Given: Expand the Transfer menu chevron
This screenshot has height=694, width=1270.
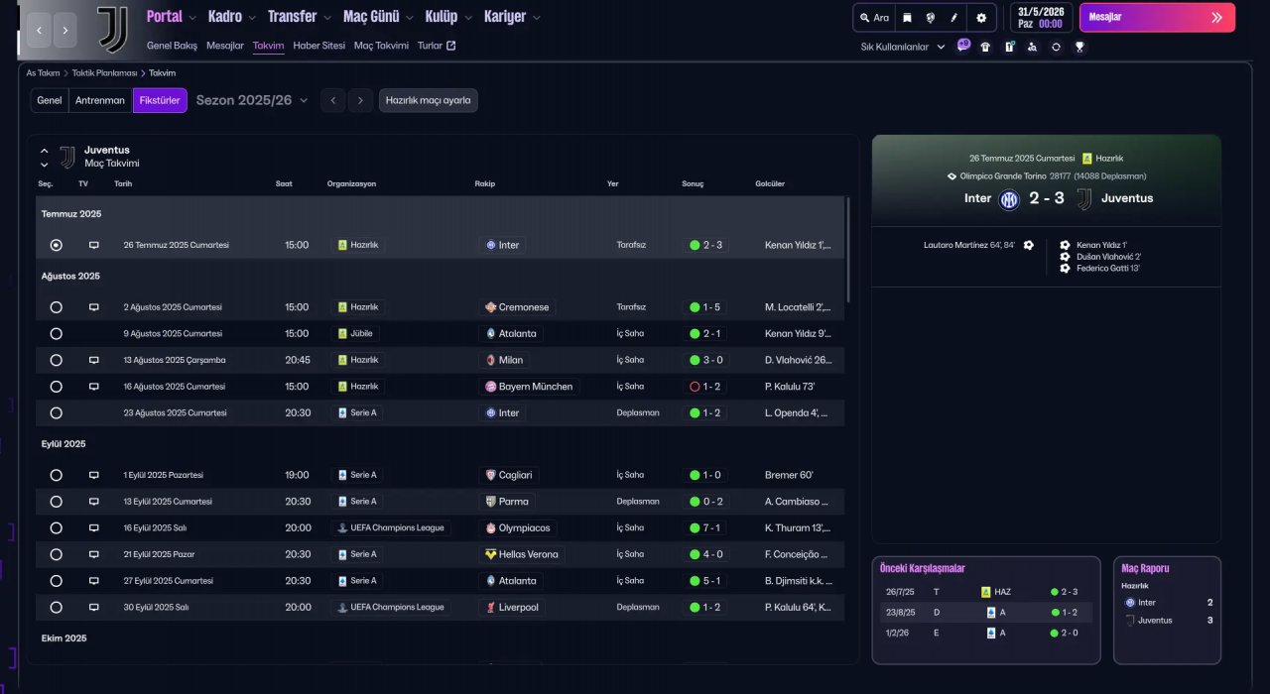Looking at the screenshot, I should point(328,18).
